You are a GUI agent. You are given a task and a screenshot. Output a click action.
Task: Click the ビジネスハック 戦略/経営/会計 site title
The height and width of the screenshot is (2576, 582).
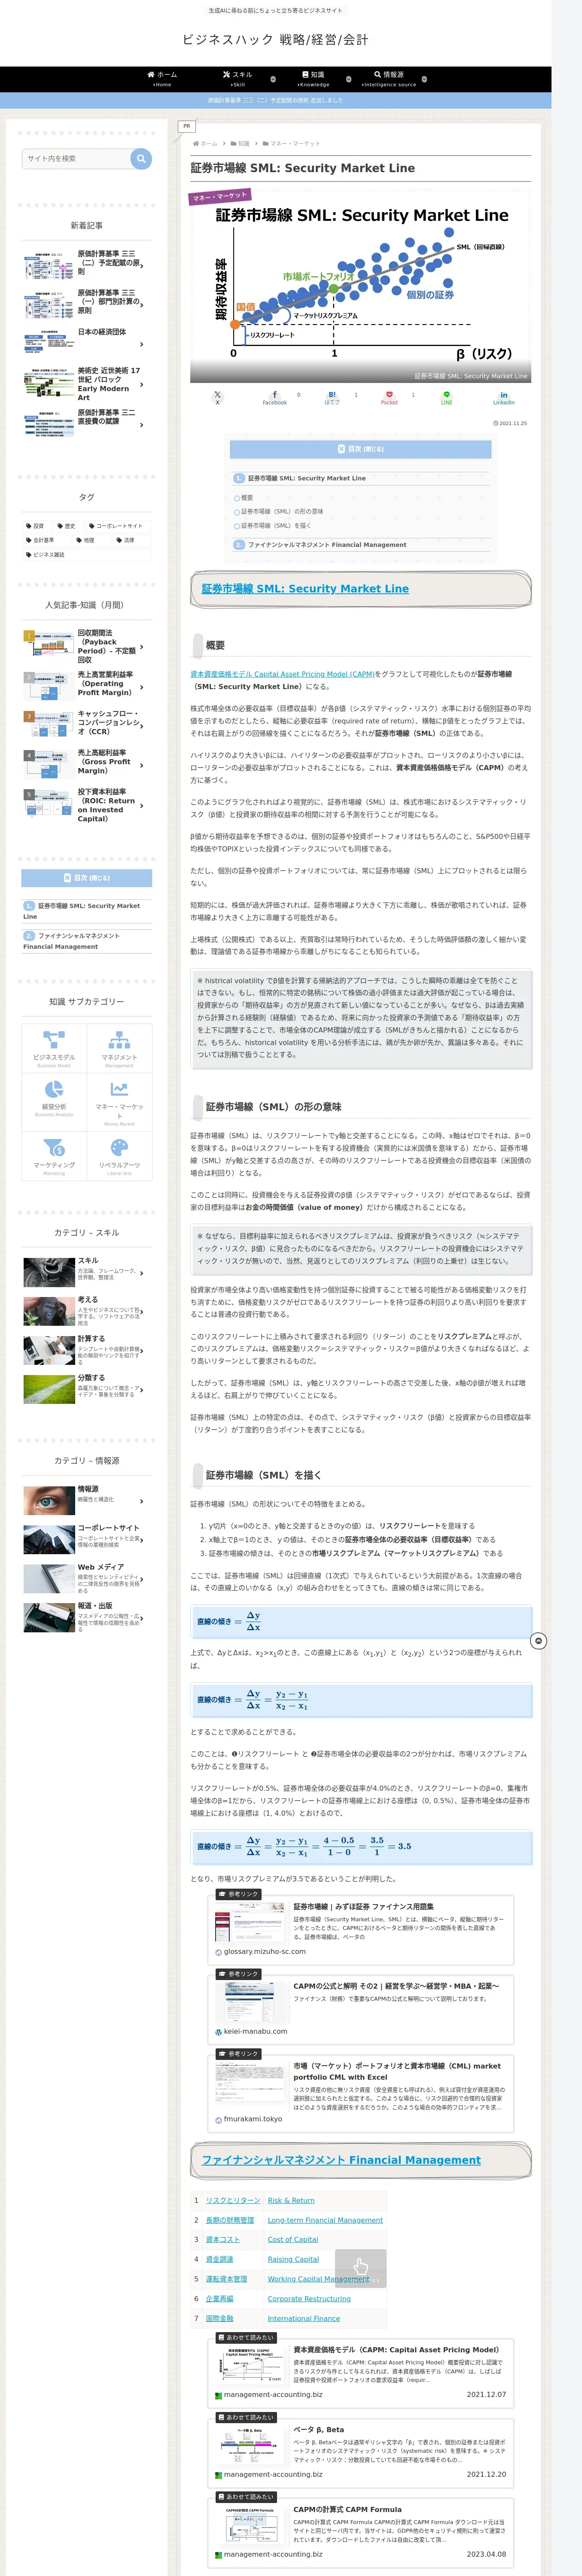(x=275, y=40)
